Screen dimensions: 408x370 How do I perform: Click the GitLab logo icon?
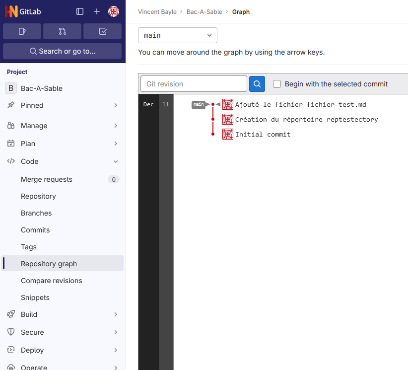(11, 11)
